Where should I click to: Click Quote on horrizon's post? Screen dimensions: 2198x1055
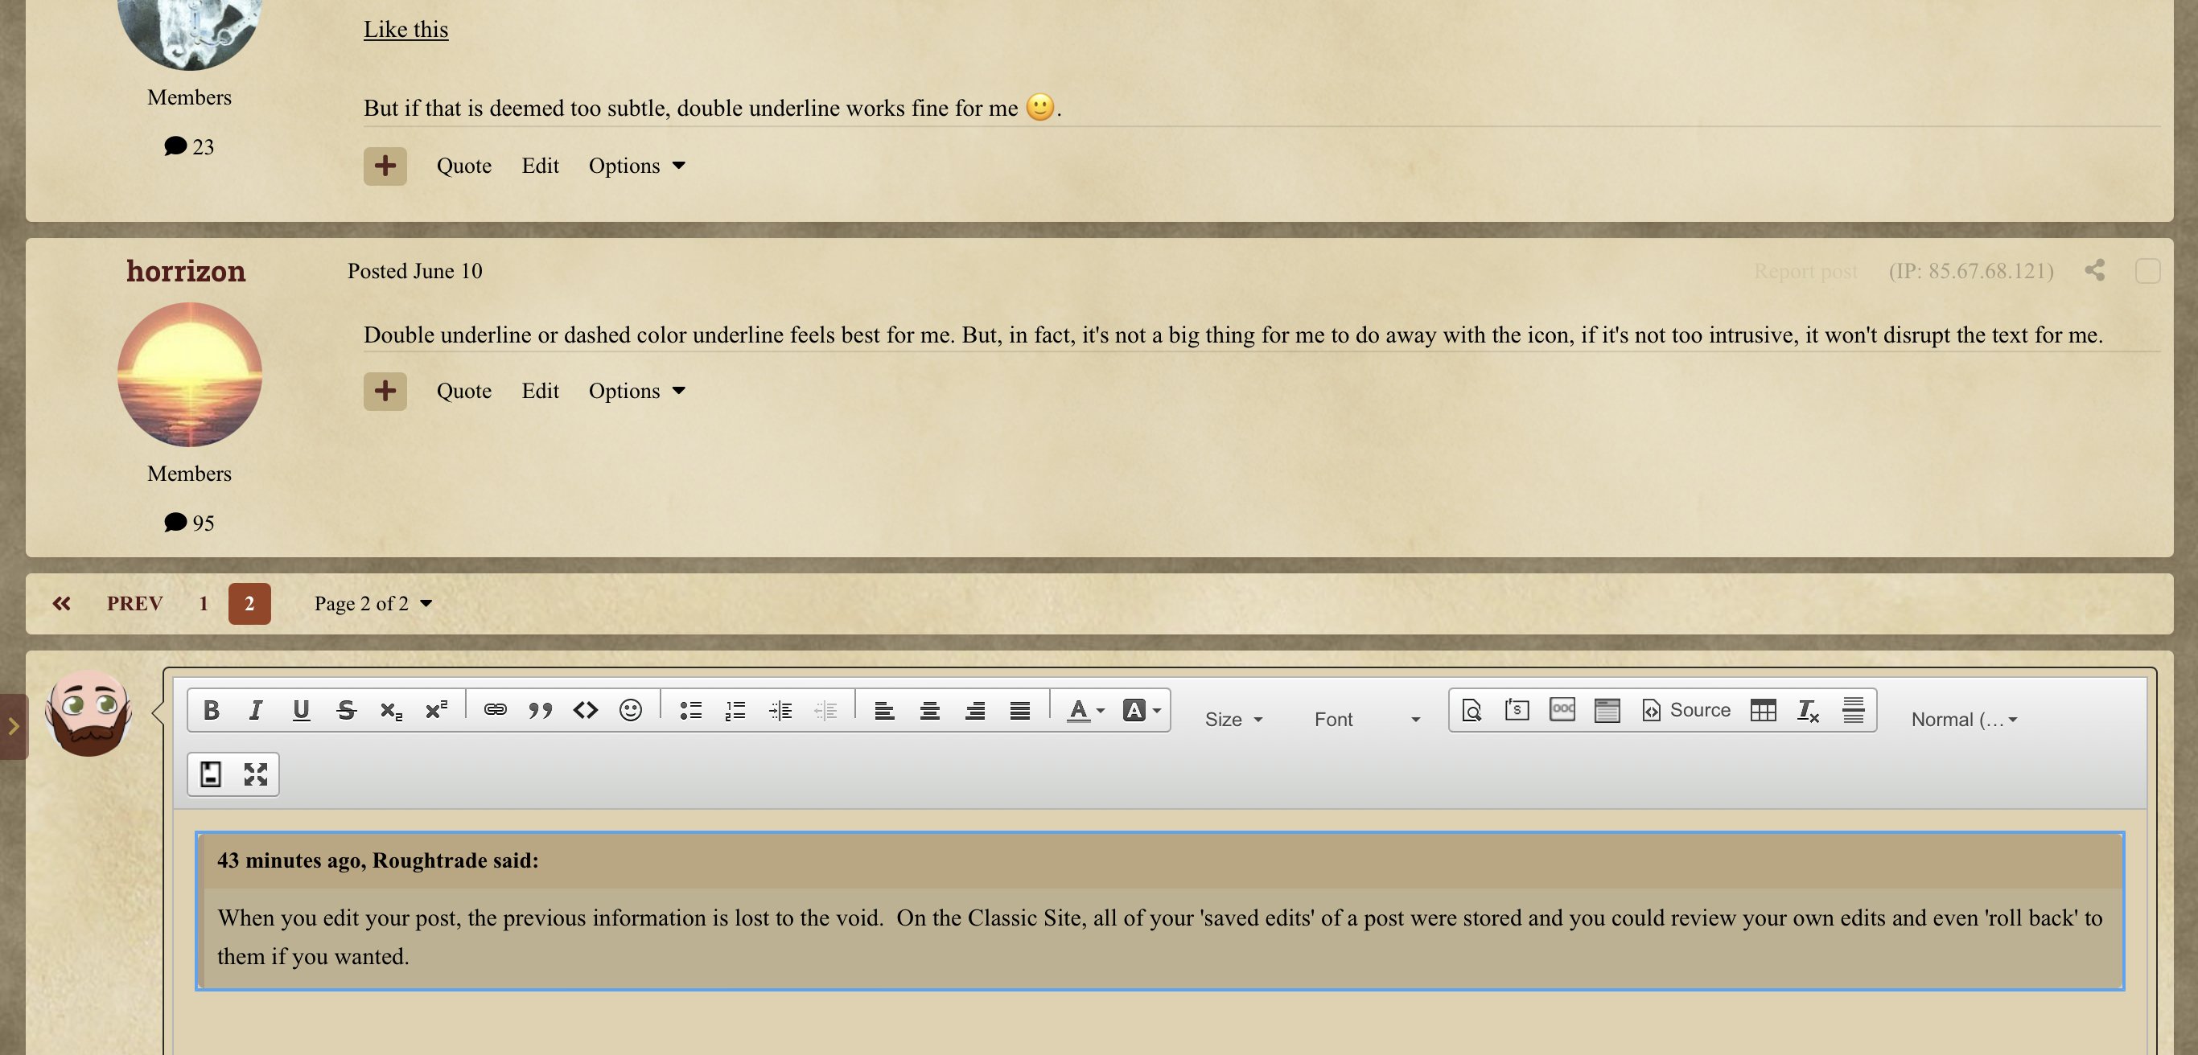463,391
